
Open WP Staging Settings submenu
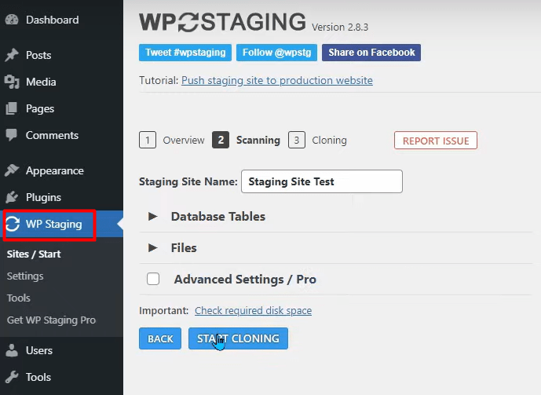click(x=25, y=276)
